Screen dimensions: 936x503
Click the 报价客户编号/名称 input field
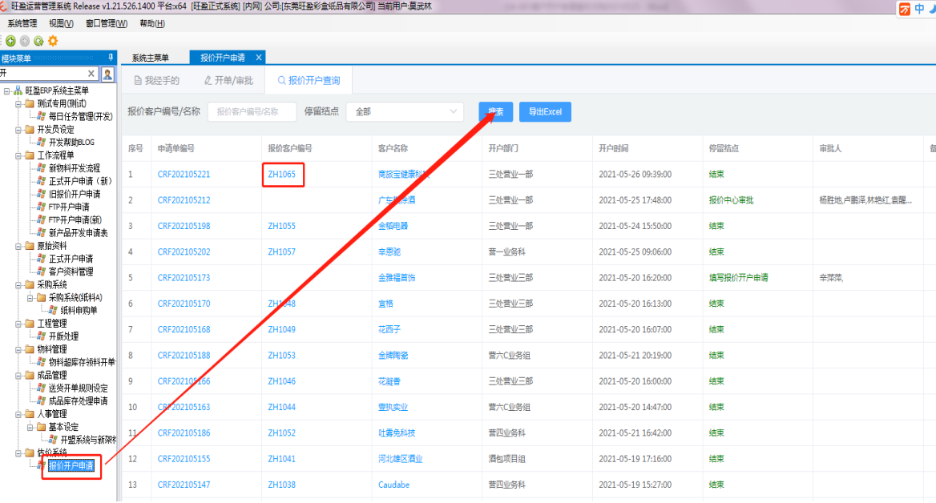[252, 111]
